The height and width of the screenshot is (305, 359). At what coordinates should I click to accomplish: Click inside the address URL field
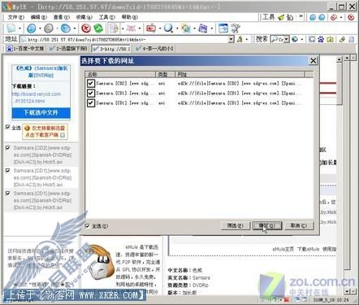click(124, 40)
